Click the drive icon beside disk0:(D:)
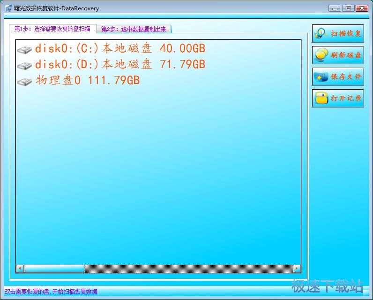Viewport: 373px width, 300px height. coord(24,66)
